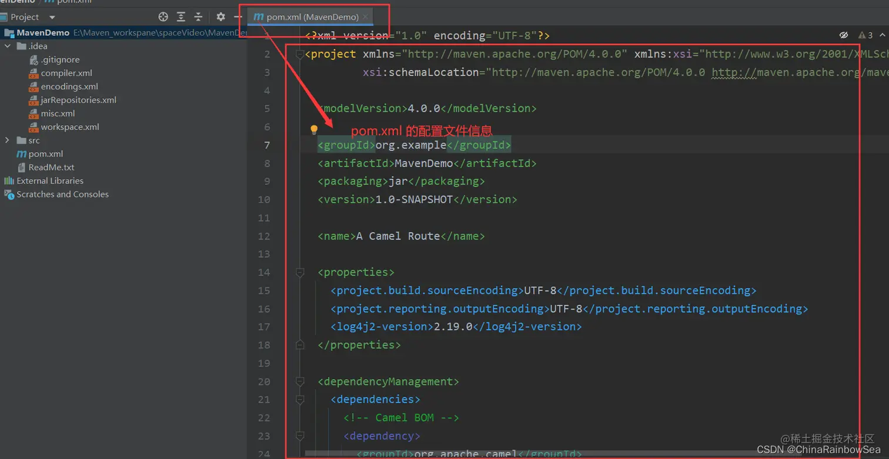
Task: Click the encoding="UTF-8" declaration on line 1
Action: pos(485,36)
